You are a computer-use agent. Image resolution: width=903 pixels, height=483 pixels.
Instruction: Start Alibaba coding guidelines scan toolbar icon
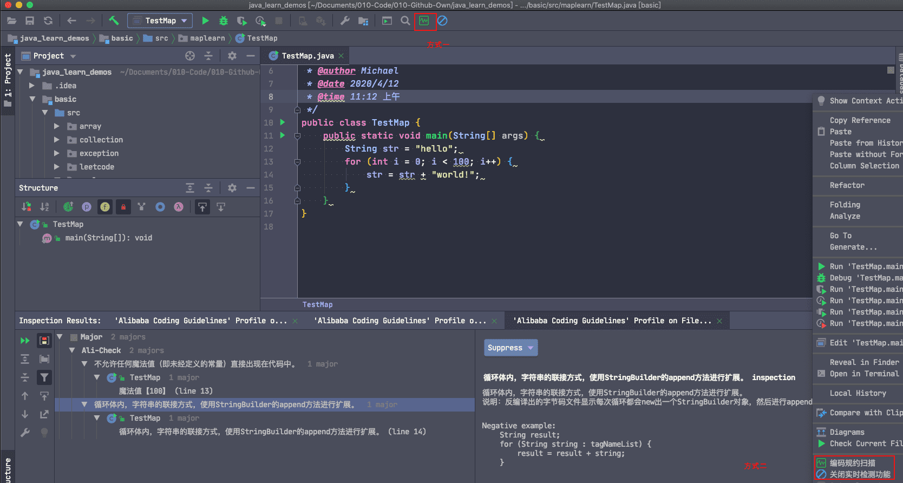click(x=424, y=21)
